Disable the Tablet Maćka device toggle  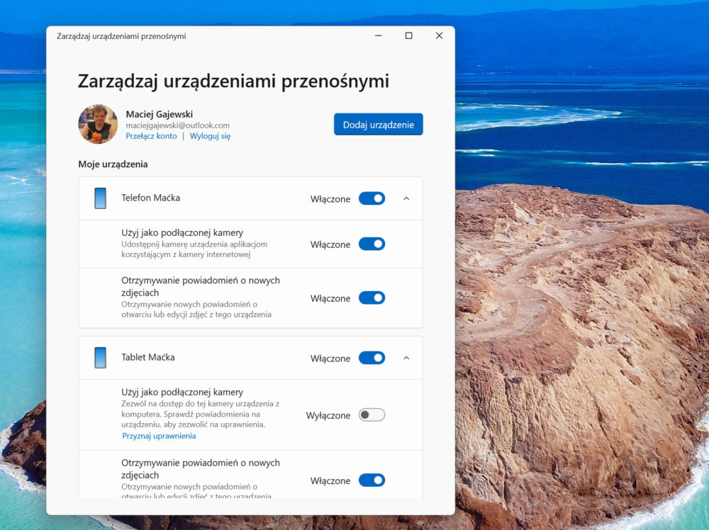pyautogui.click(x=372, y=358)
